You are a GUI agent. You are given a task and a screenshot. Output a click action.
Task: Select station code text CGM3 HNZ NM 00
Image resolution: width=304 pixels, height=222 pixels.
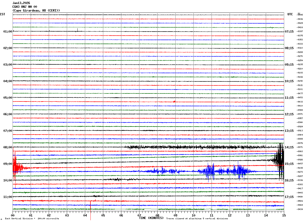tap(25, 7)
